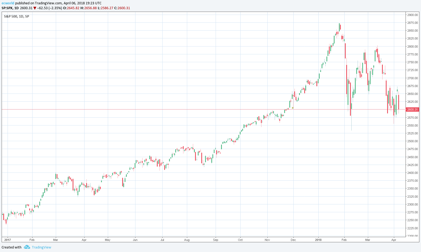Select the close value 2600.31 in header
421x252 pixels.
pos(124,8)
